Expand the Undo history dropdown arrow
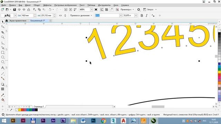The height and width of the screenshot is (124, 221). [x=53, y=10]
